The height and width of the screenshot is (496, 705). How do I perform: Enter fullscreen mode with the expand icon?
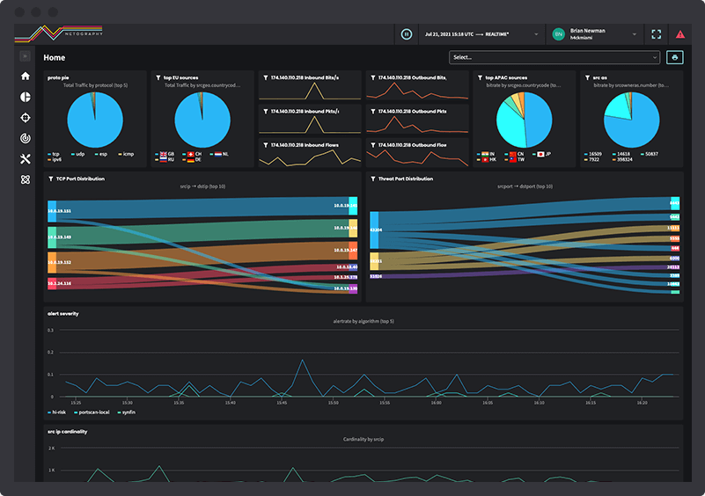click(x=656, y=34)
